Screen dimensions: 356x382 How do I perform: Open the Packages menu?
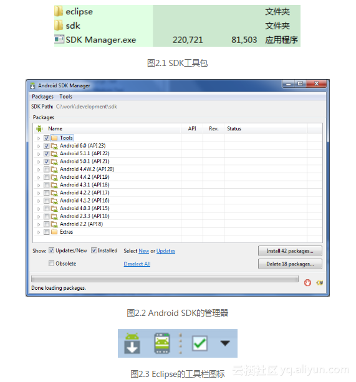(42, 97)
